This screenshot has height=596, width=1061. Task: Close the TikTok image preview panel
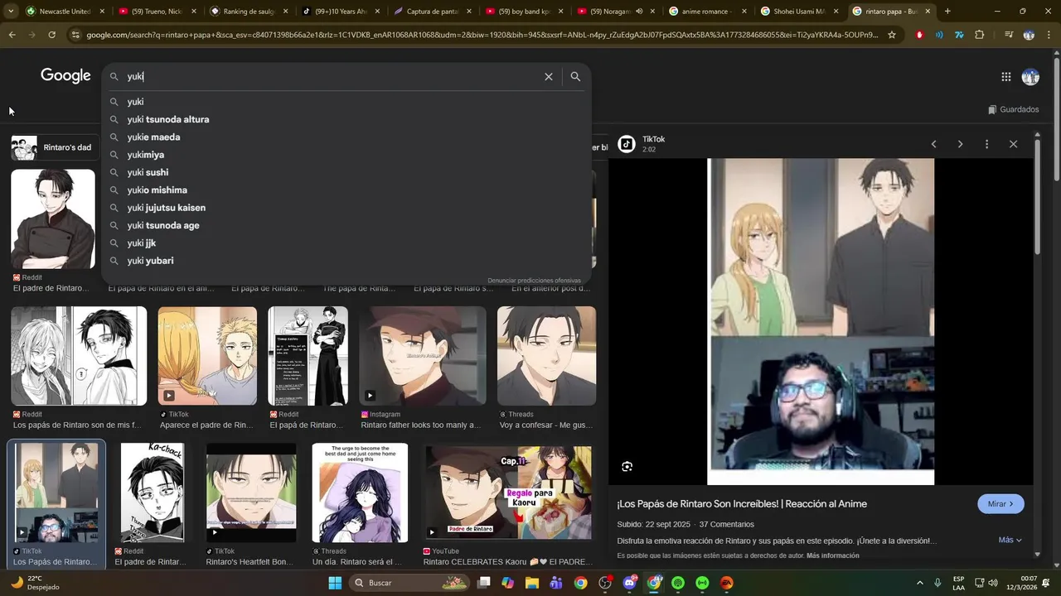click(1013, 144)
